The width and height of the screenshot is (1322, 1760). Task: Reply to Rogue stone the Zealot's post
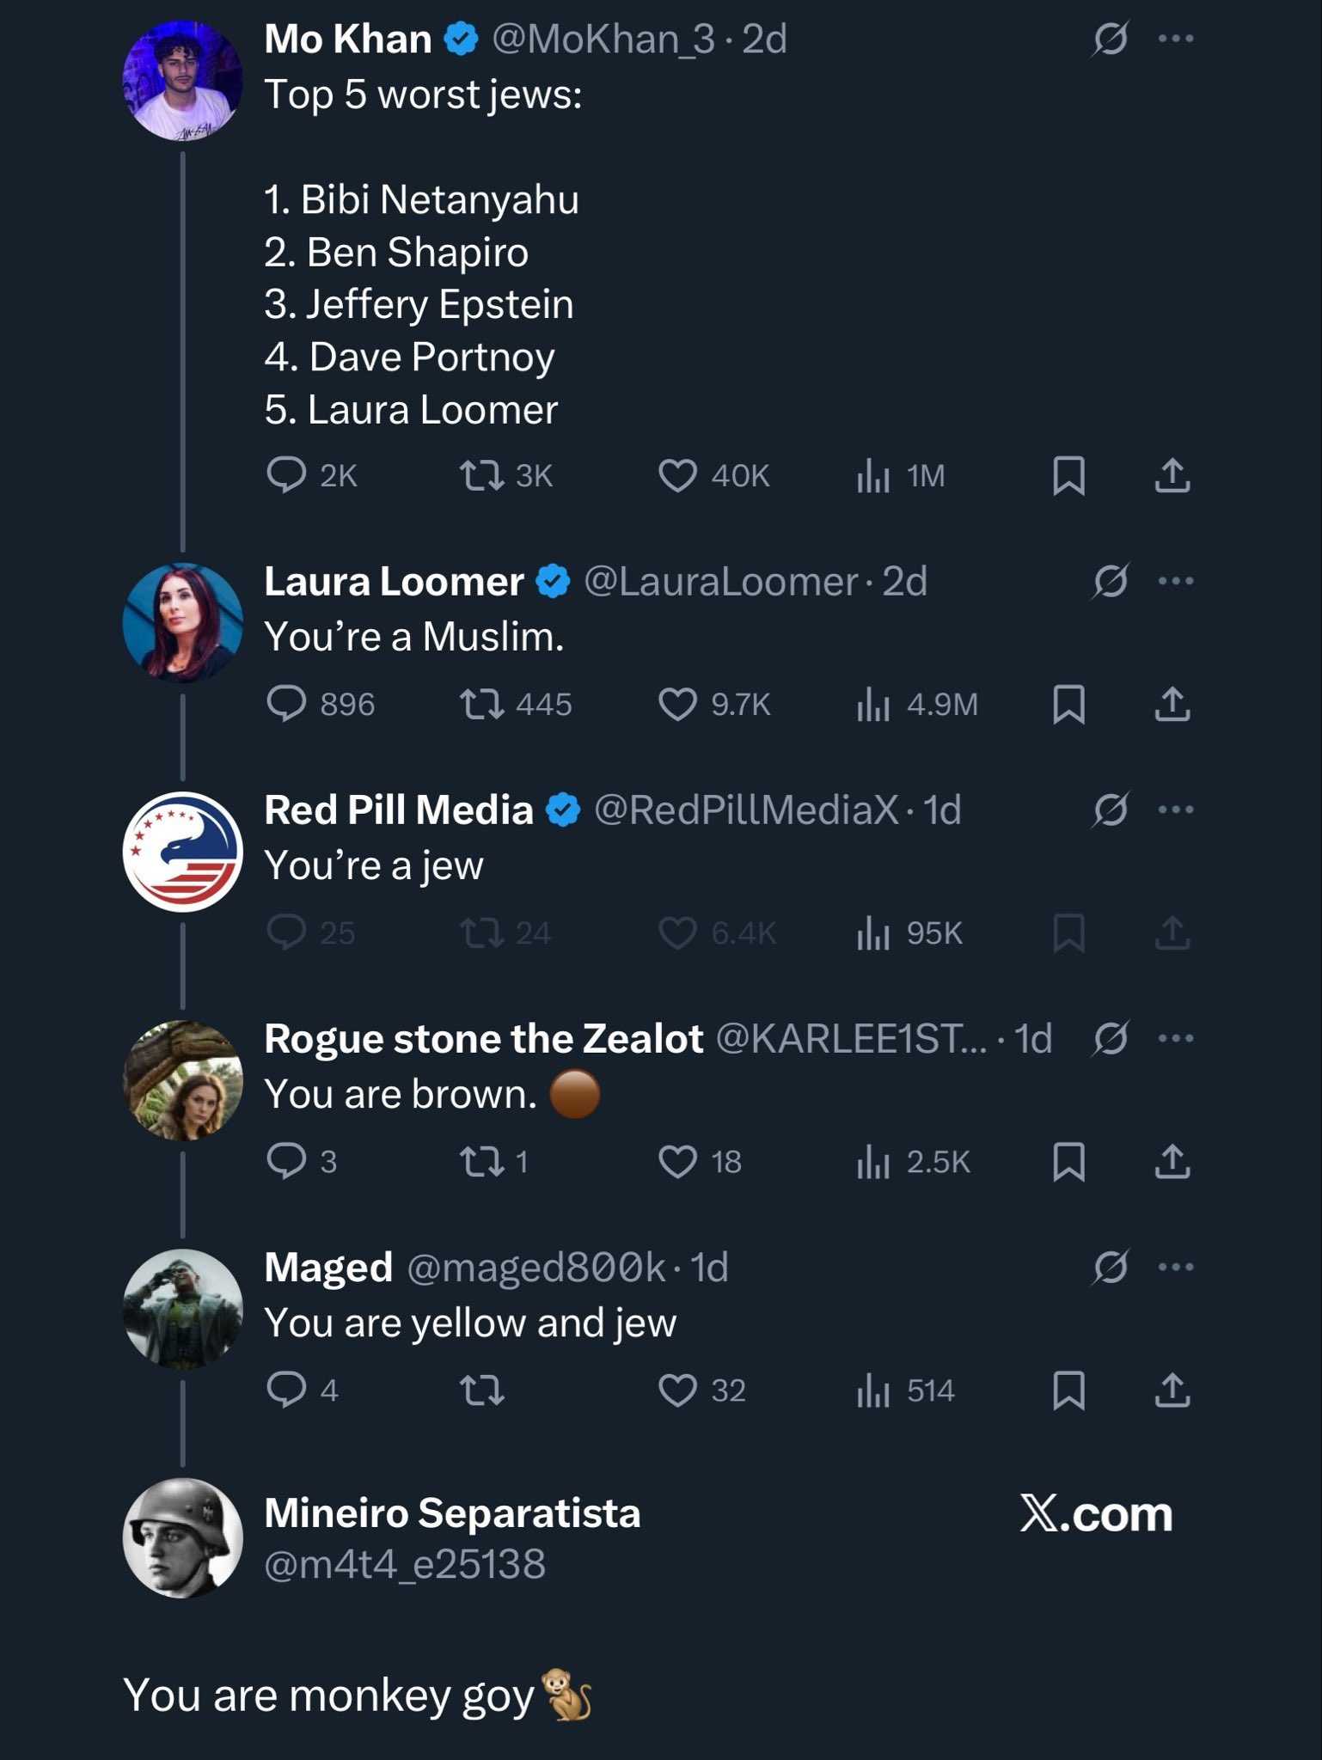point(286,1162)
